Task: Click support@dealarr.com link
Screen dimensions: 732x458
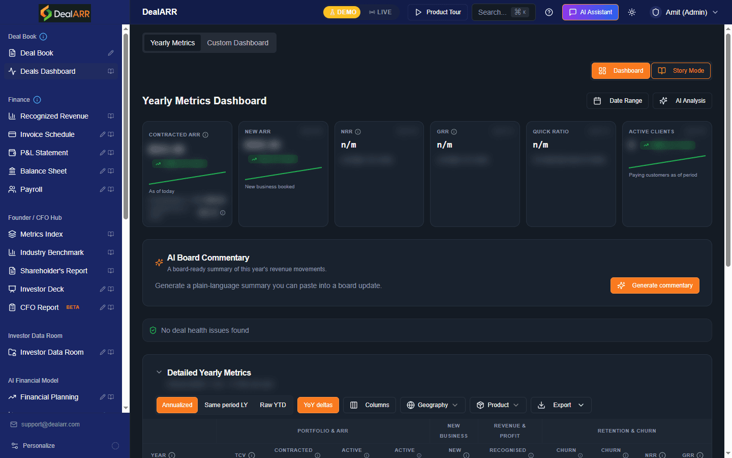Action: pyautogui.click(x=50, y=424)
